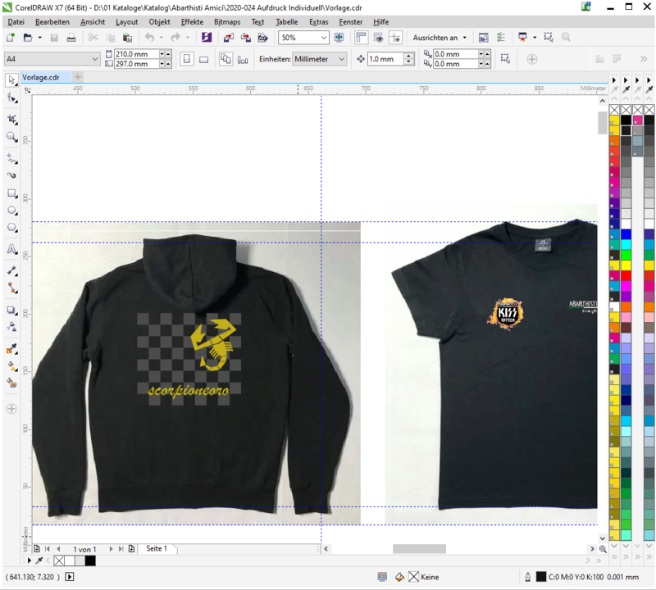Go to next page arrow
Screen dimensions: 656x590
111,549
